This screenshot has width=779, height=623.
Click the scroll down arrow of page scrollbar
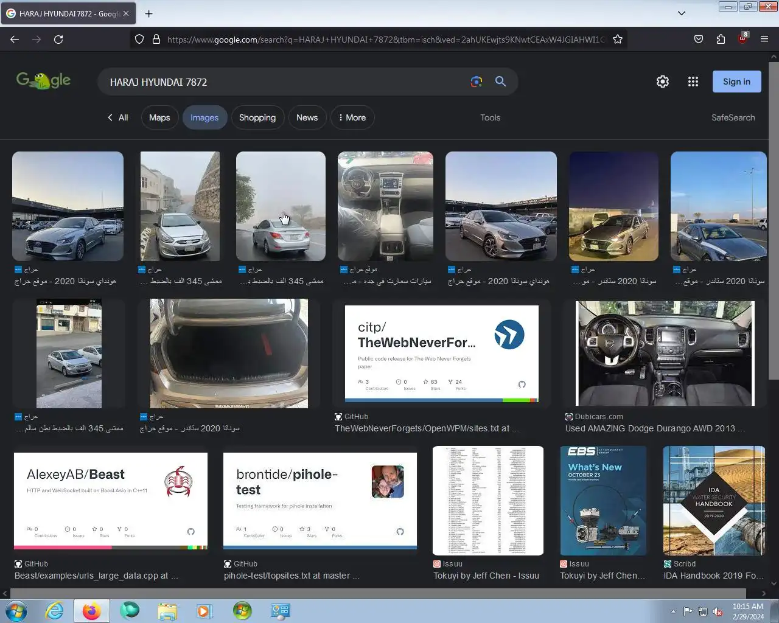774,583
